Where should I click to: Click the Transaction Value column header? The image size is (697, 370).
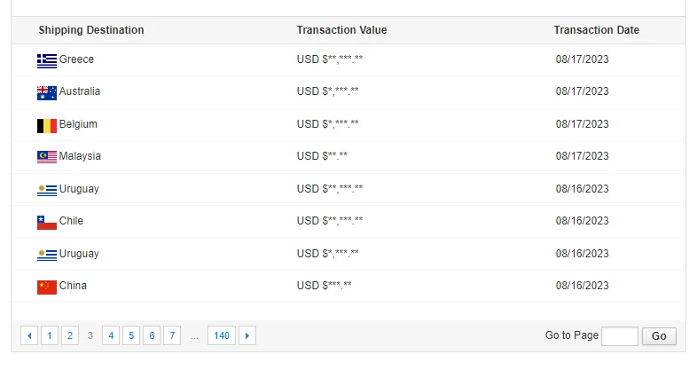coord(341,30)
